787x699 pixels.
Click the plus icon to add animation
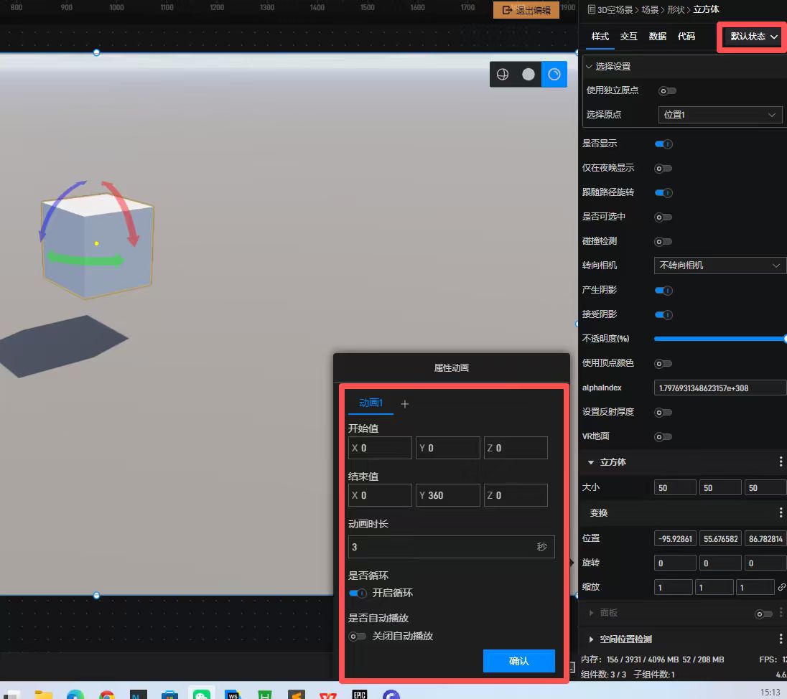tap(405, 404)
